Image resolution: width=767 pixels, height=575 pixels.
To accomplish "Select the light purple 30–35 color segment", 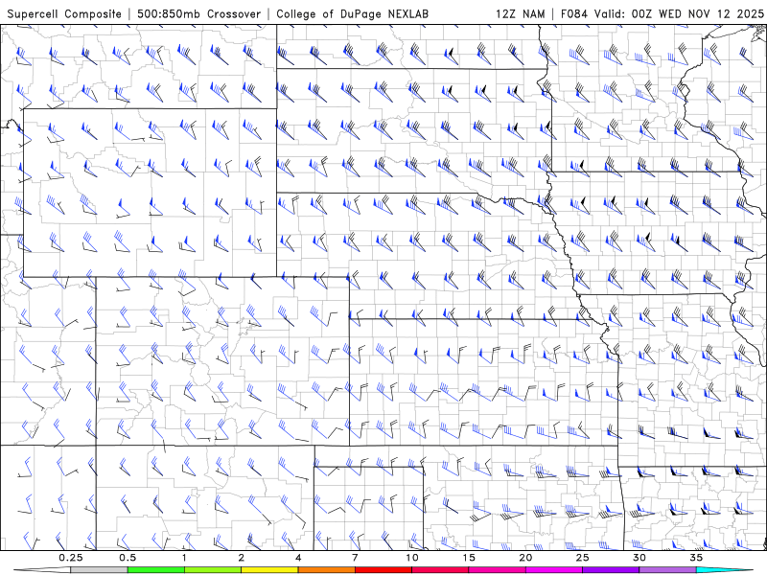I will 667,570.
